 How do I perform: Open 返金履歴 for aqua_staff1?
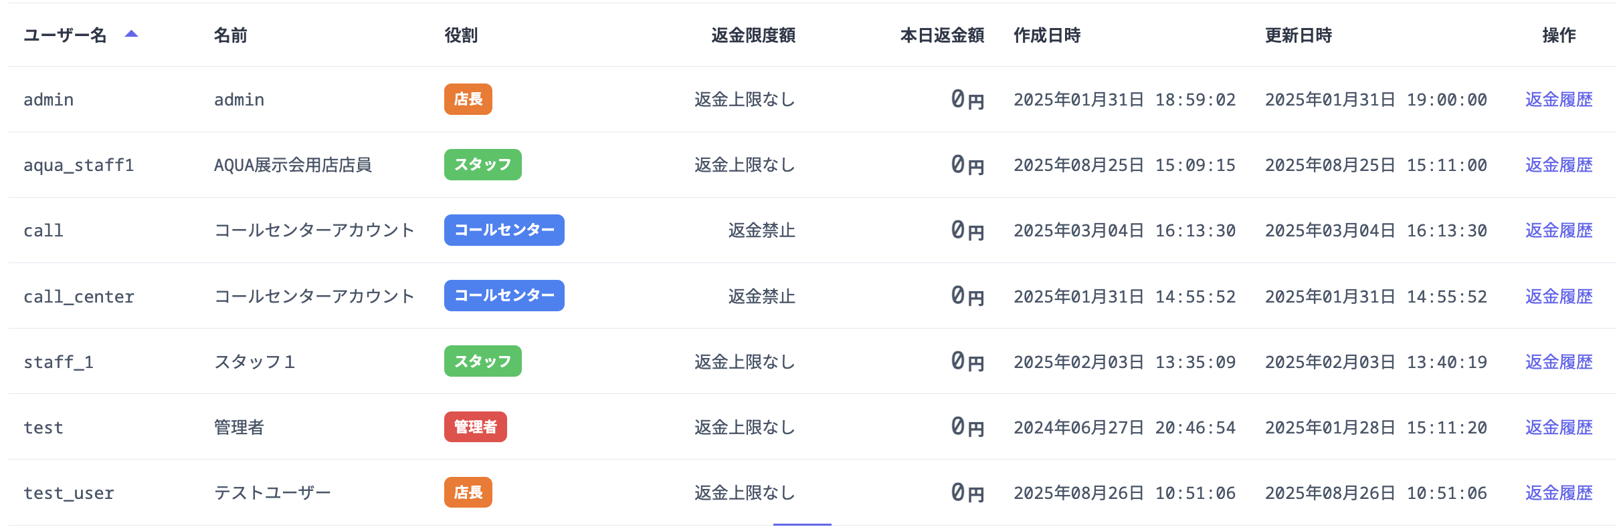point(1558,165)
